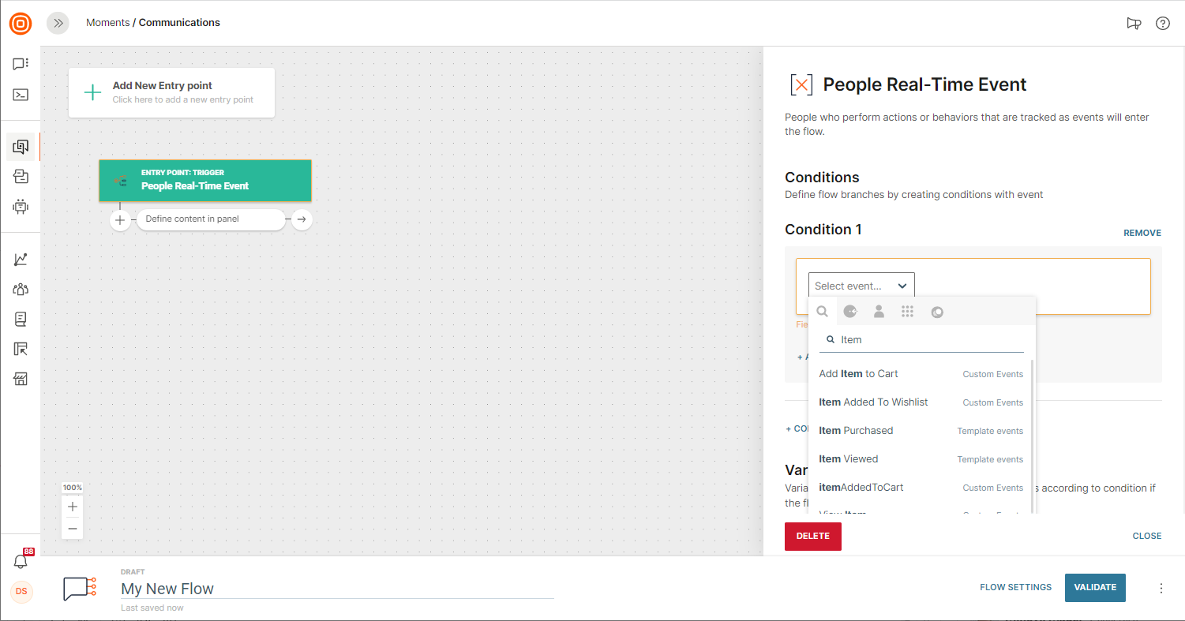Open the three-dot more options menu

click(x=1161, y=588)
